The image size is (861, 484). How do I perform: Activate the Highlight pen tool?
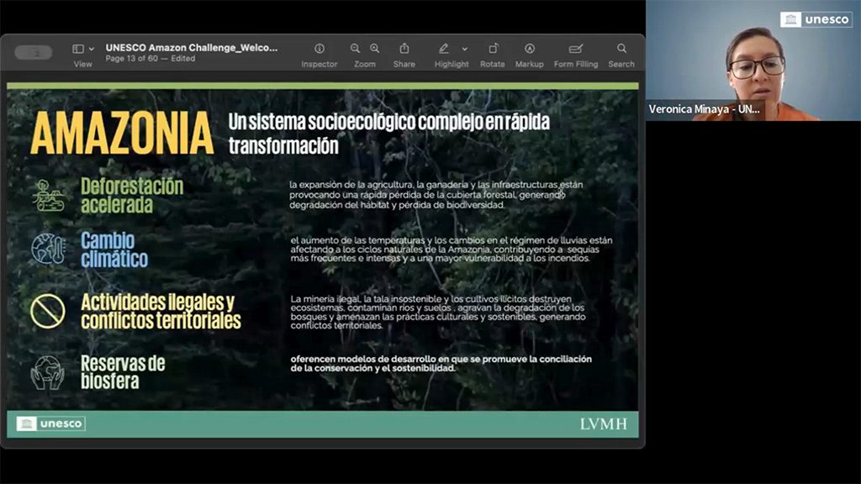444,50
